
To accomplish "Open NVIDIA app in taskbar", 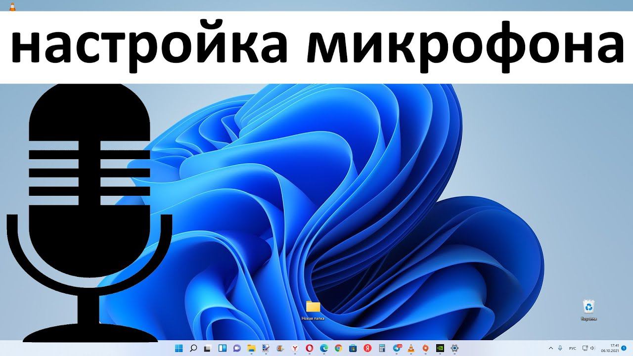I will click(440, 348).
